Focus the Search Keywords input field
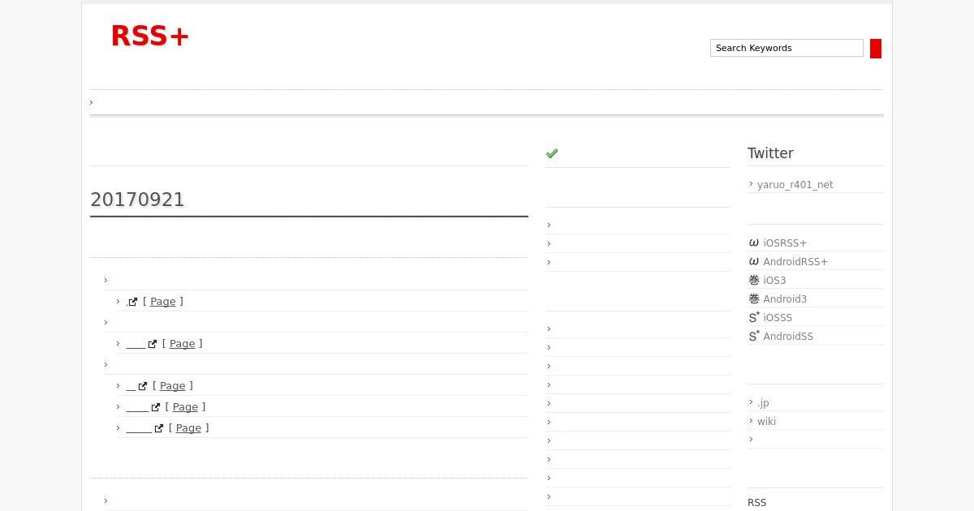Image resolution: width=974 pixels, height=511 pixels. click(x=787, y=48)
